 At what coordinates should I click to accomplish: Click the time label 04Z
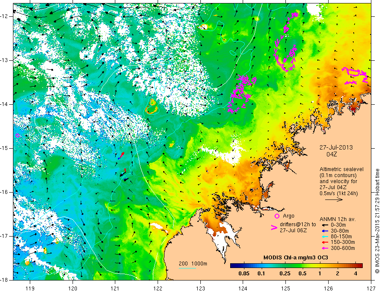pos(332,154)
